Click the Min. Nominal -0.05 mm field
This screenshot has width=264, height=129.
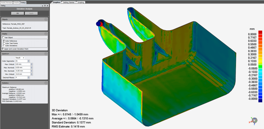coord(23,71)
